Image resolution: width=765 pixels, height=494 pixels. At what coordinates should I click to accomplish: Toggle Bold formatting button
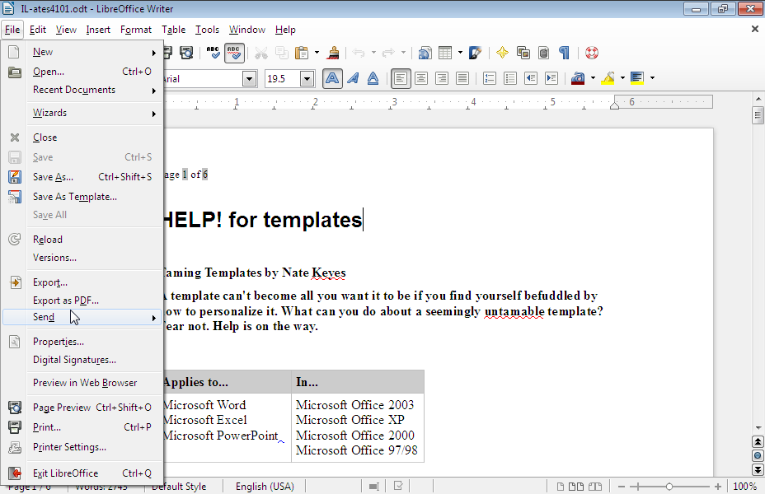332,78
